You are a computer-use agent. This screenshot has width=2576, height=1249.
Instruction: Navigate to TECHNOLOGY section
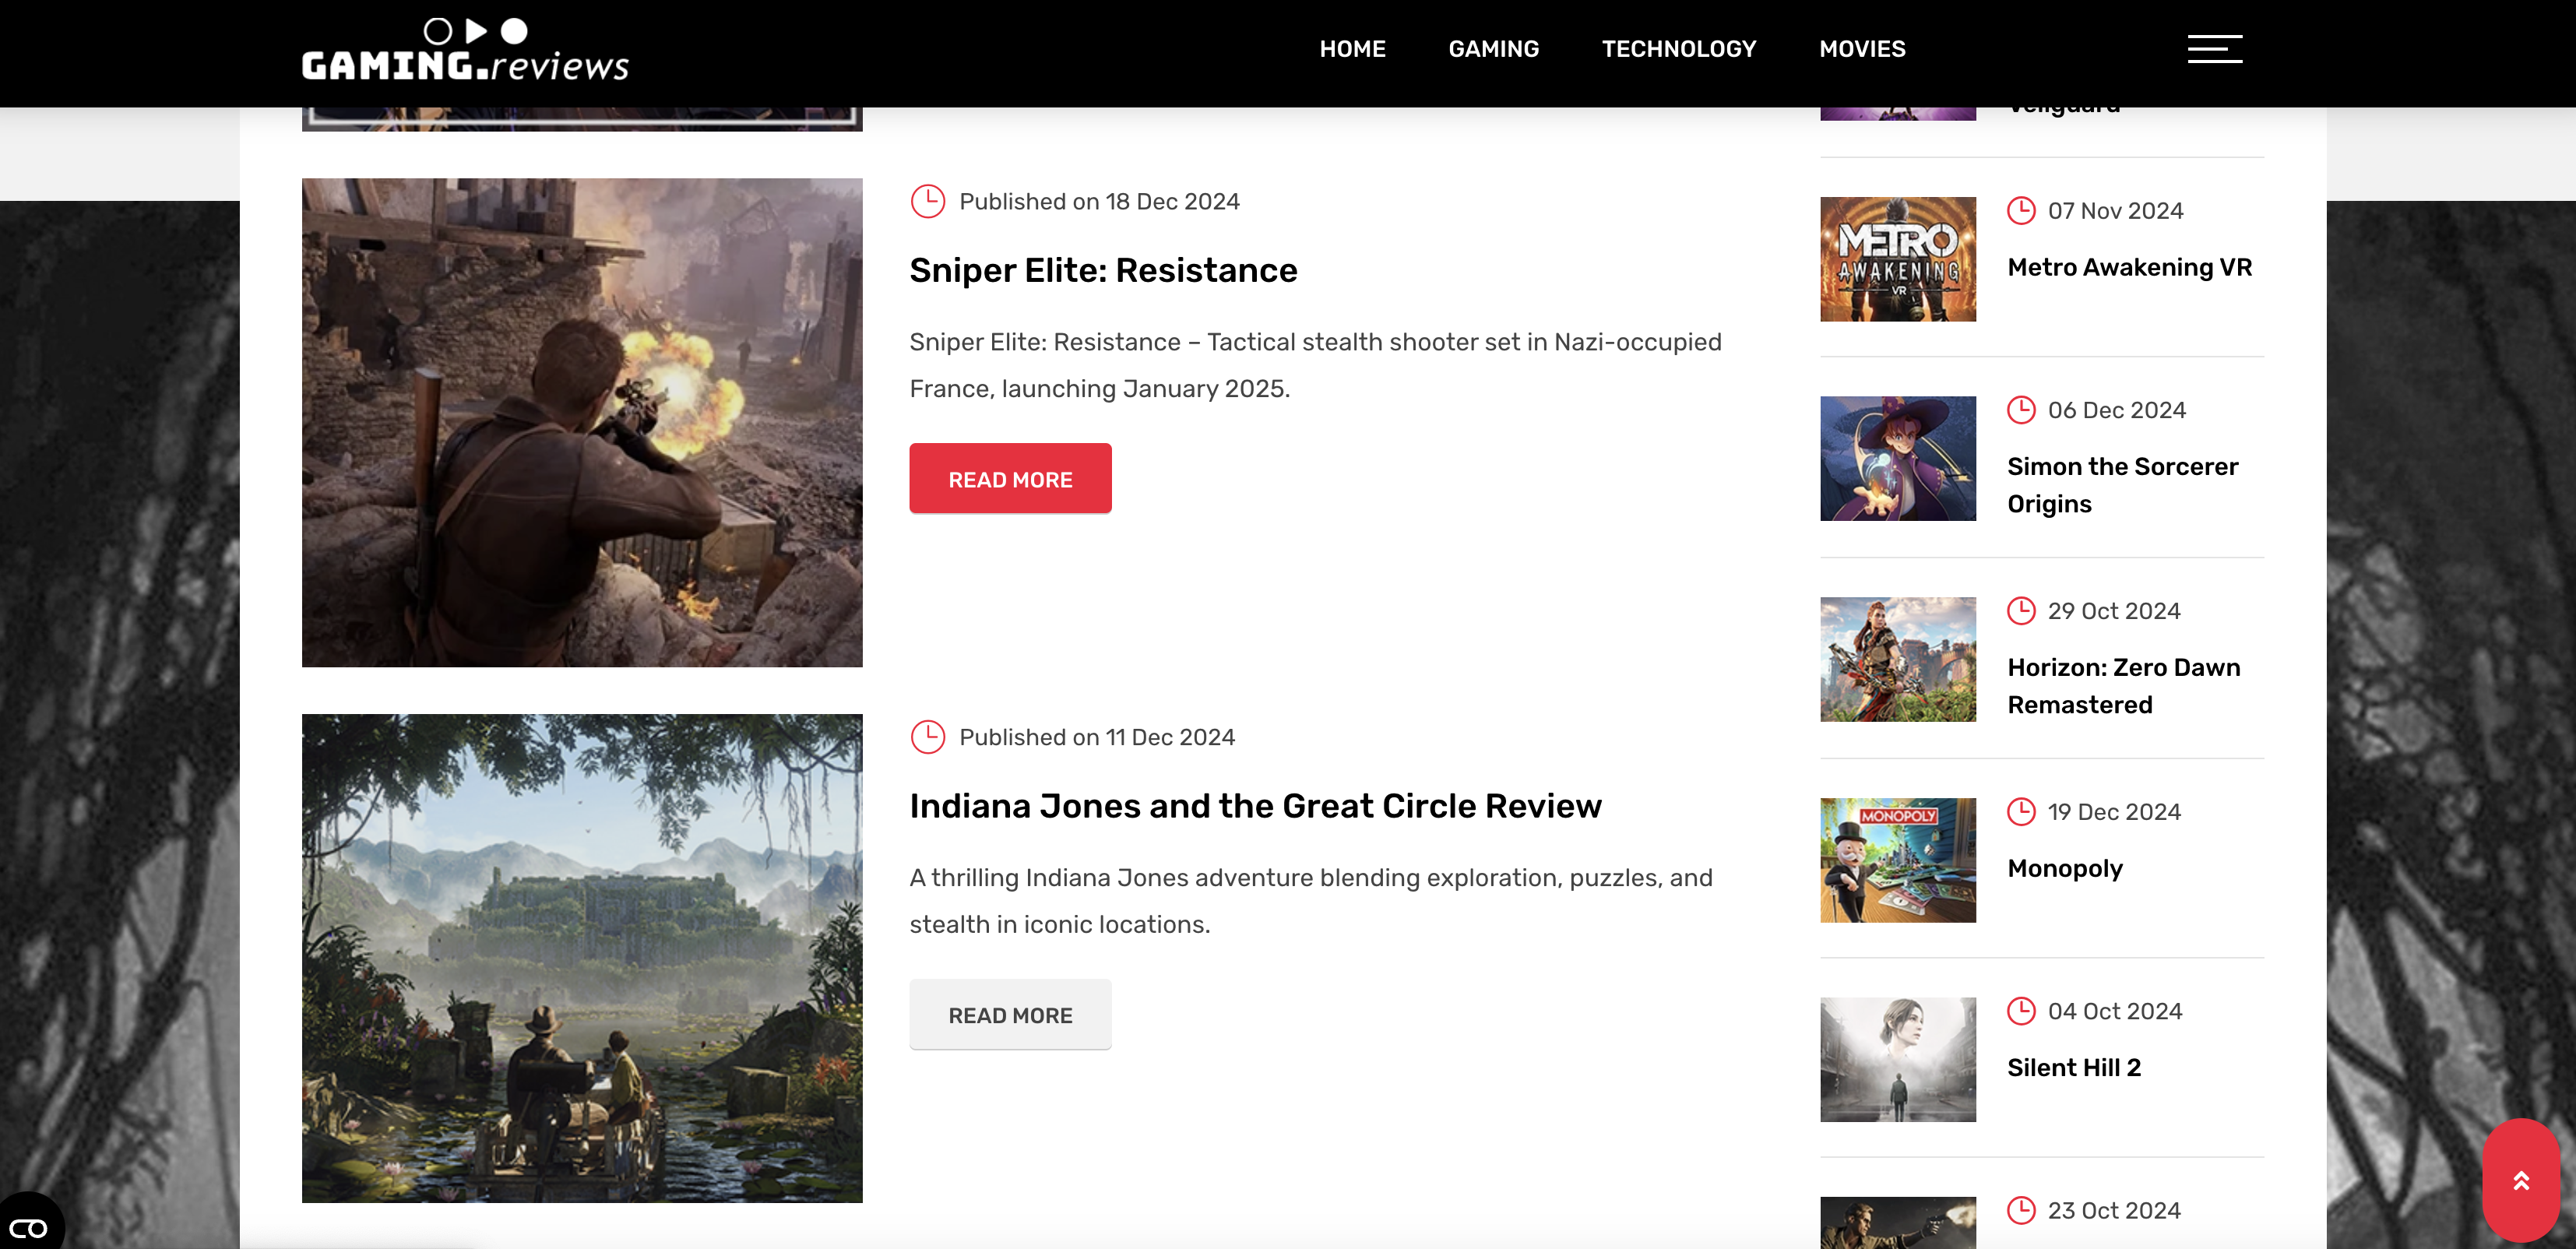coord(1678,48)
